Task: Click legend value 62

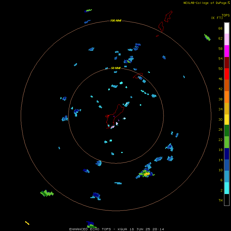Action: tap(220, 38)
